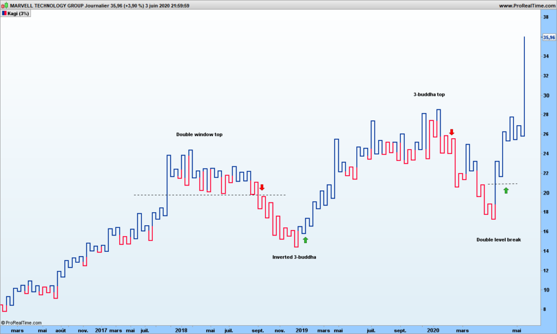This screenshot has width=557, height=334.
Task: Click the 2017 year label on the time axis
Action: 101,330
